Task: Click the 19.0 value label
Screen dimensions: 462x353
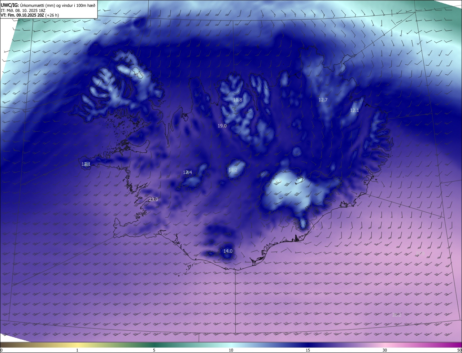Action: tap(222, 126)
